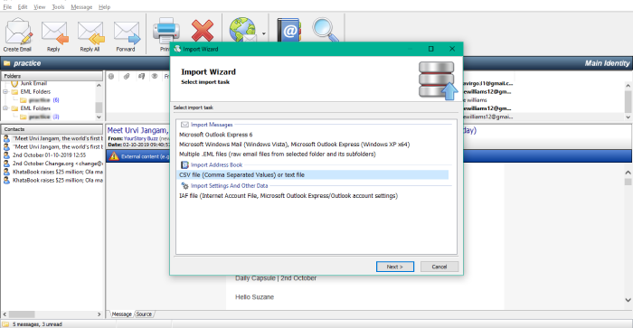Screen dimensions: 633x328
Task: Select IAF file import option
Action: coord(288,196)
